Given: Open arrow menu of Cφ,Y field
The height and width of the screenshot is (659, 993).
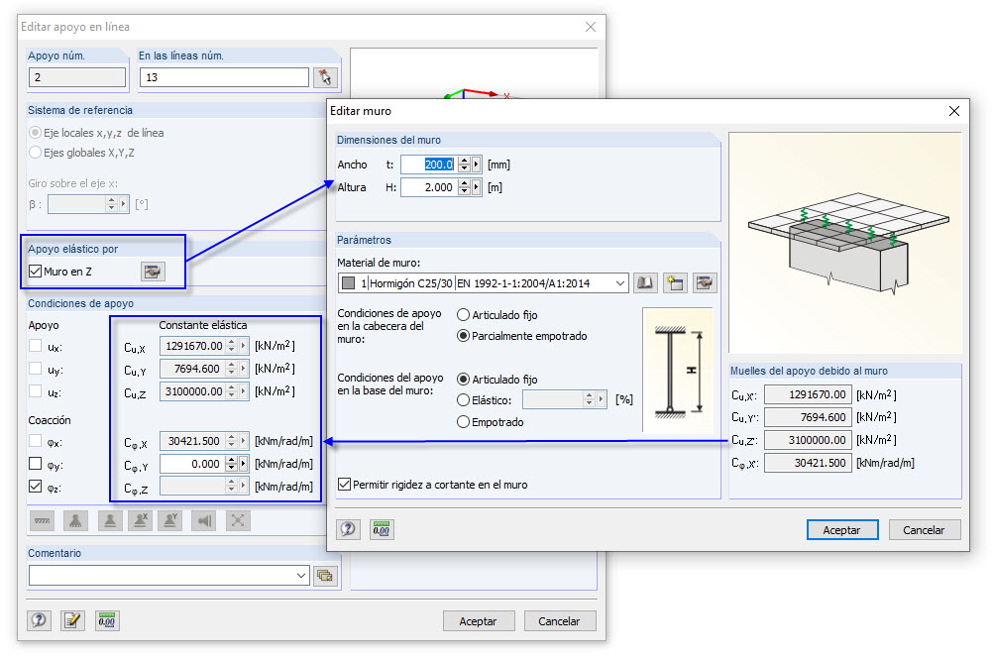Looking at the screenshot, I should coord(243,464).
